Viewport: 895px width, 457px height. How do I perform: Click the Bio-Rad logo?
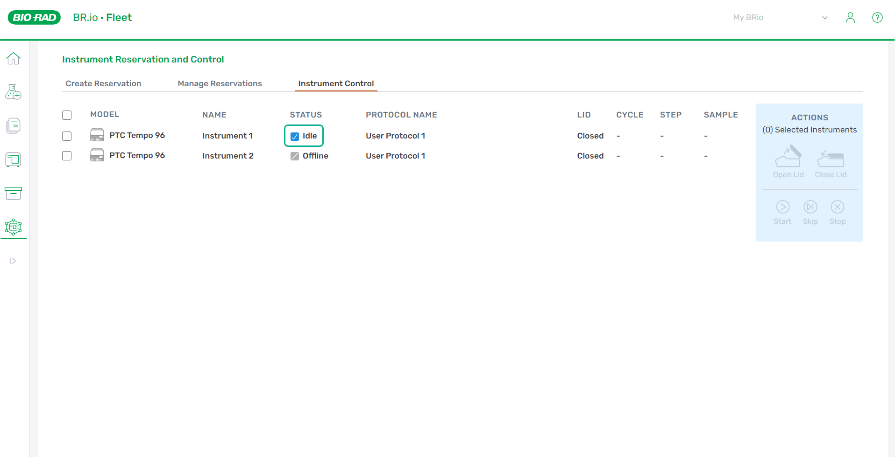click(34, 18)
